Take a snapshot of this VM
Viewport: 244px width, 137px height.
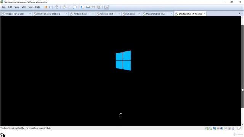[x=64, y=7]
